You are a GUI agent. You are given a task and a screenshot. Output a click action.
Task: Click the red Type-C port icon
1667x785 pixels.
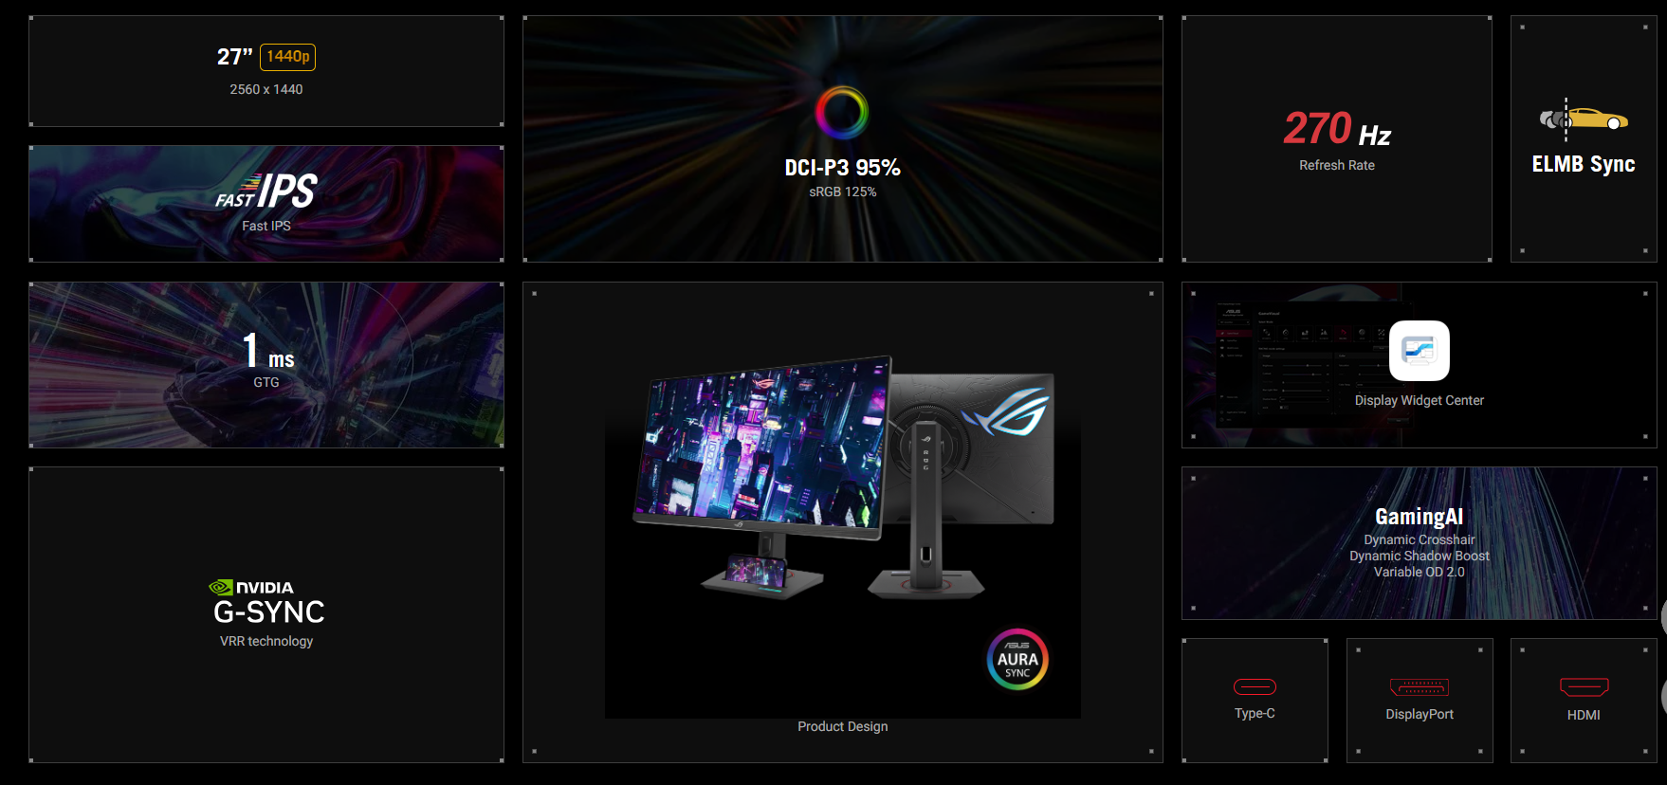coord(1255,686)
